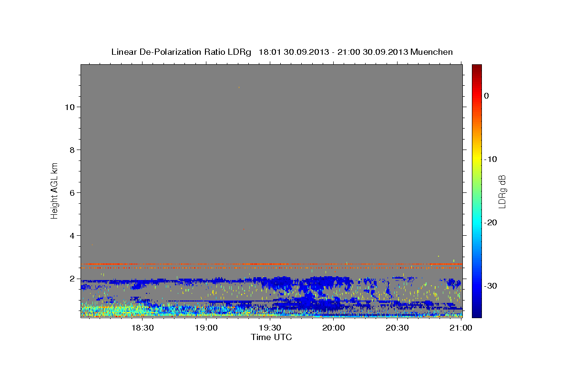Click the colorbar value -20

tap(491, 222)
